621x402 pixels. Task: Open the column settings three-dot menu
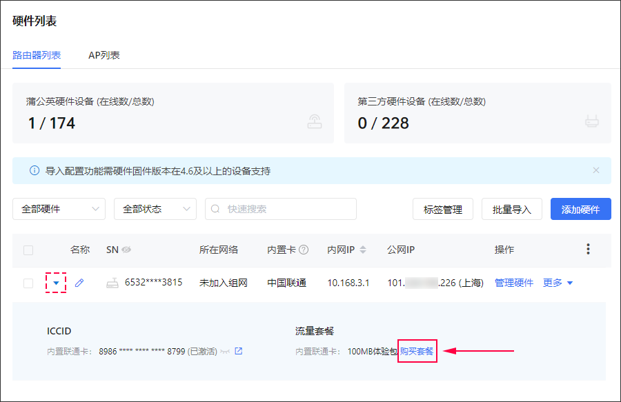588,249
